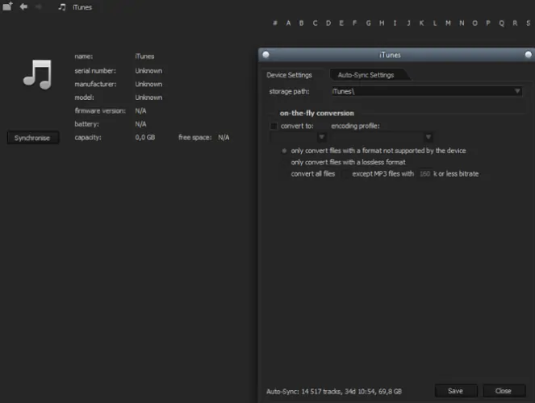Jump to # entries in alphabet index
Screen dimensions: 535x403
[275, 23]
